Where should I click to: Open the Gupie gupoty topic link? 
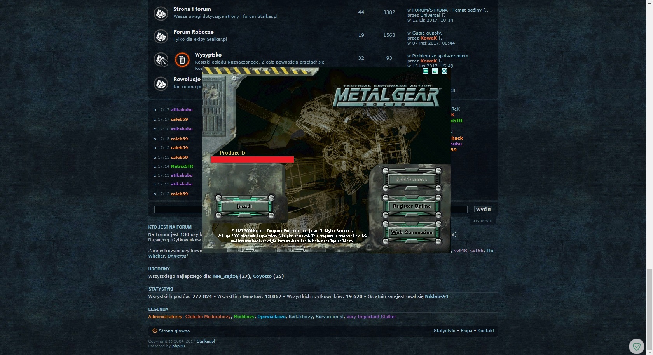click(x=428, y=33)
